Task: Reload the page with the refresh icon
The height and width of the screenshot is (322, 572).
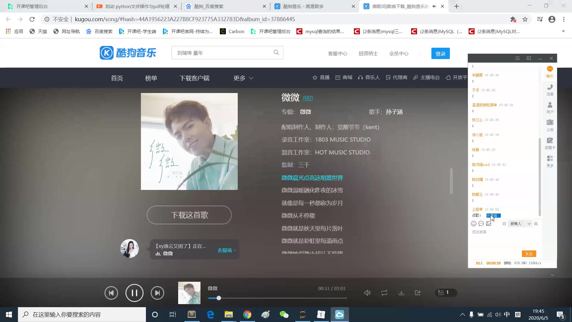Action: click(x=32, y=19)
